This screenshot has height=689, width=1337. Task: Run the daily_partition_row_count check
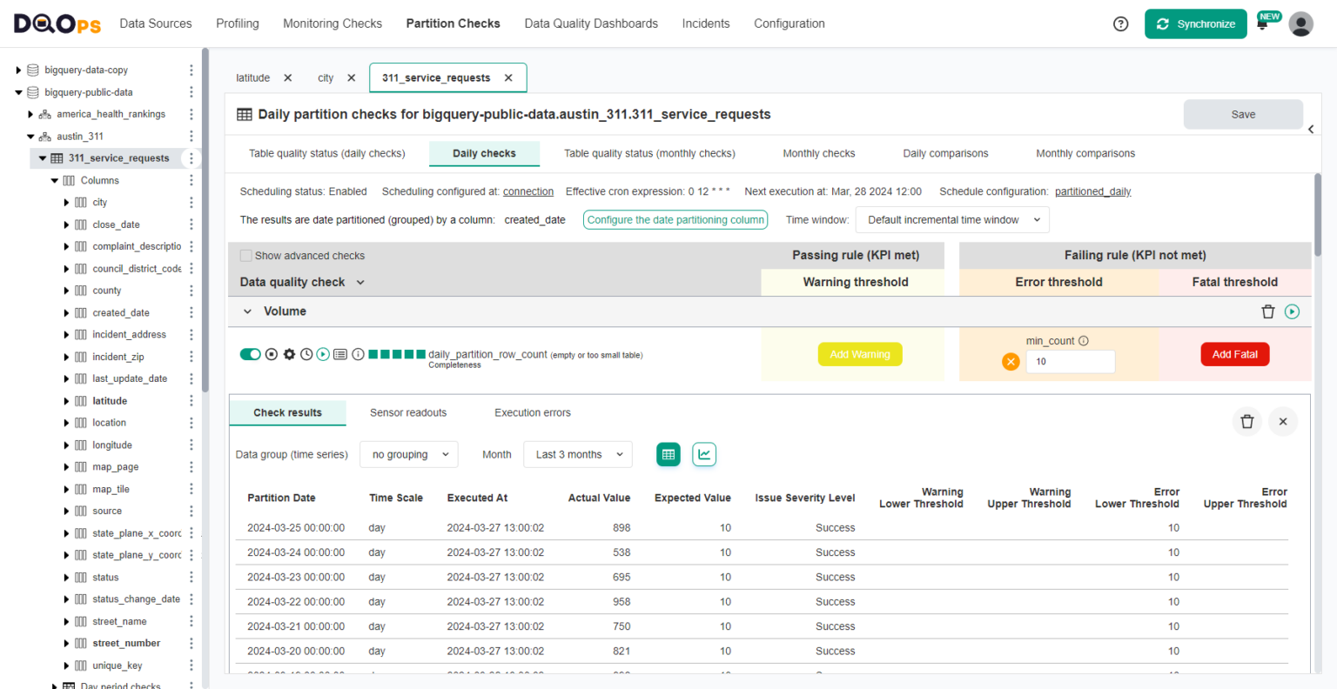(322, 354)
